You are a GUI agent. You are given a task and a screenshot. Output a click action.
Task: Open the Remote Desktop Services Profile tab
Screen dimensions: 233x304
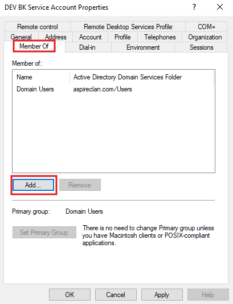[128, 26]
